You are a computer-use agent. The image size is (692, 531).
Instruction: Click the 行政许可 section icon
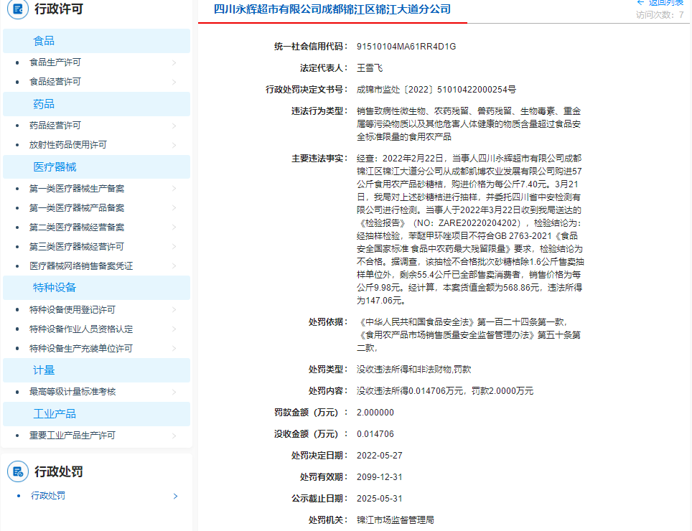pyautogui.click(x=17, y=9)
